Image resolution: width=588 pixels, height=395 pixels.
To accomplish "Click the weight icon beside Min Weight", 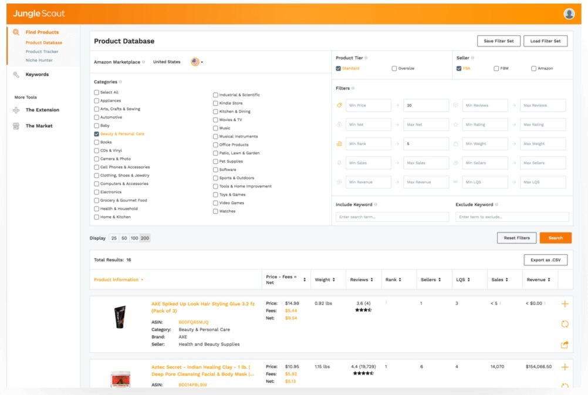I will (x=455, y=144).
